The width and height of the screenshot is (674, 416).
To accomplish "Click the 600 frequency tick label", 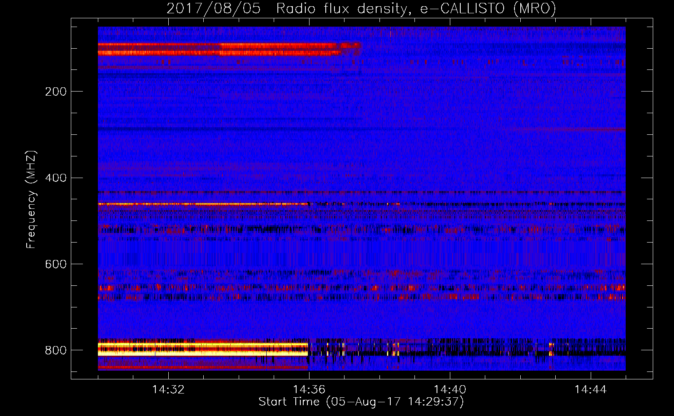I will click(x=56, y=265).
